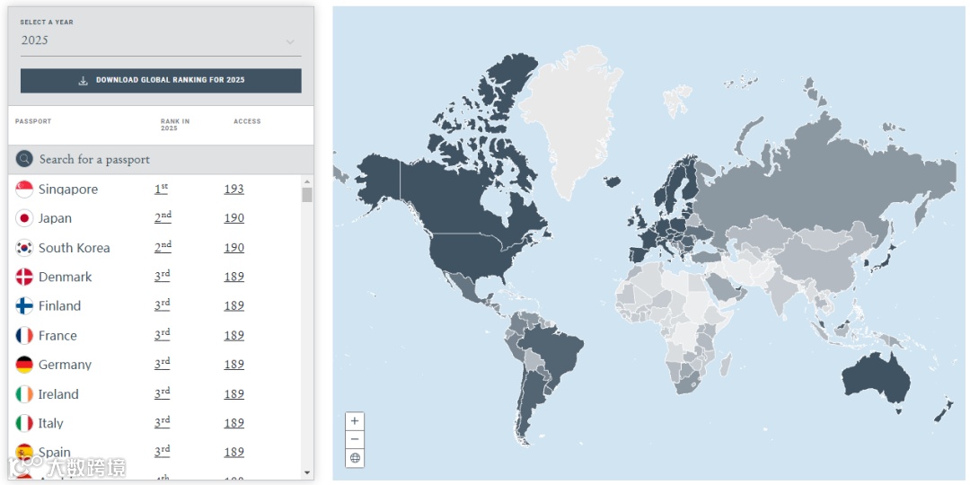This screenshot has width=970, height=485.
Task: Select the Ireland passport name
Action: [x=58, y=394]
